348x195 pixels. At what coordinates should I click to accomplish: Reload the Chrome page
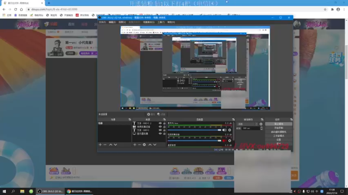[16, 9]
